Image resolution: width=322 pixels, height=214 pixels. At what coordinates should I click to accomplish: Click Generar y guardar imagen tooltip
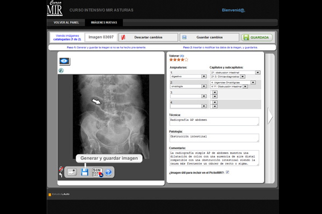pyautogui.click(x=109, y=158)
